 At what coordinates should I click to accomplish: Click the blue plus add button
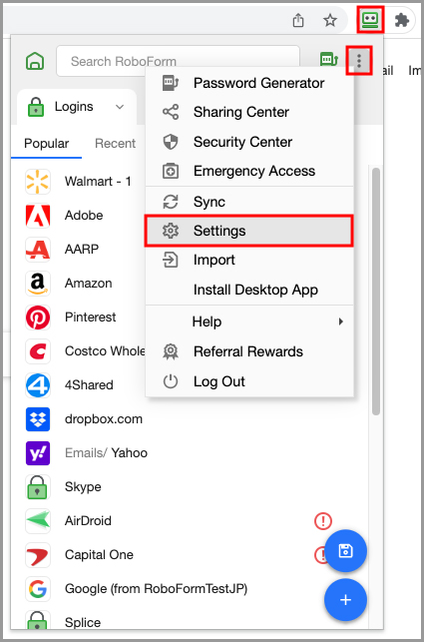click(x=345, y=600)
